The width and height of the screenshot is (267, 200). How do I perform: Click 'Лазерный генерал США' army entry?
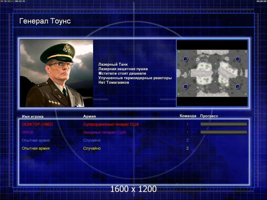[x=104, y=132]
